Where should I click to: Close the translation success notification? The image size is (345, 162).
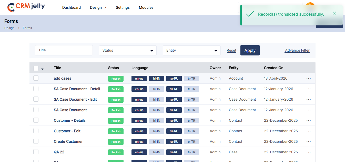(x=334, y=13)
